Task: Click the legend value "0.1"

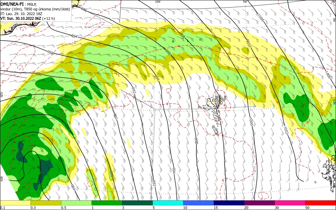Action: [x=3, y=208]
